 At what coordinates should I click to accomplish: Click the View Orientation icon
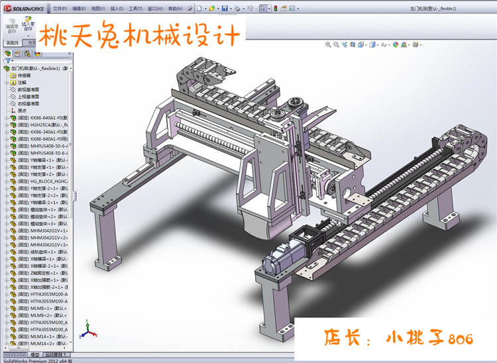click(x=360, y=44)
